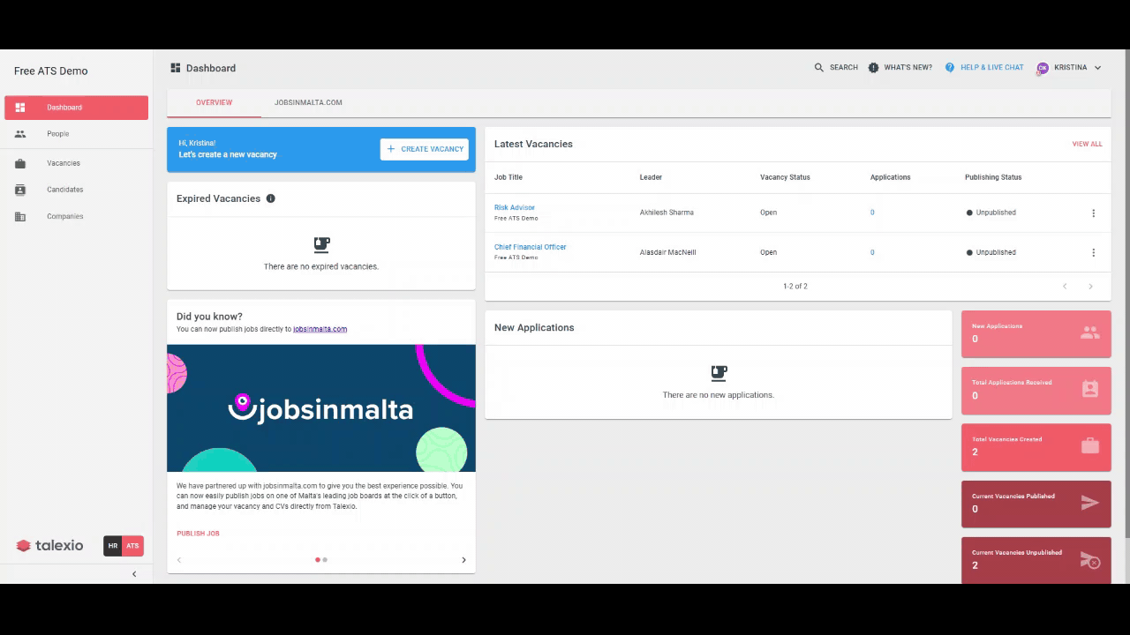Viewport: 1130px width, 635px height.
Task: Click the coffee cup icon in New Applications
Action: click(x=719, y=373)
